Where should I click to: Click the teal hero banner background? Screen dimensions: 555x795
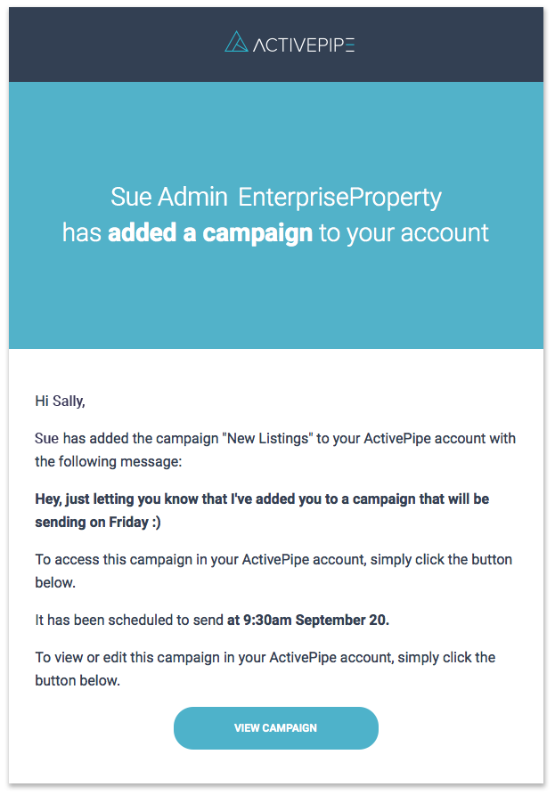(276, 294)
